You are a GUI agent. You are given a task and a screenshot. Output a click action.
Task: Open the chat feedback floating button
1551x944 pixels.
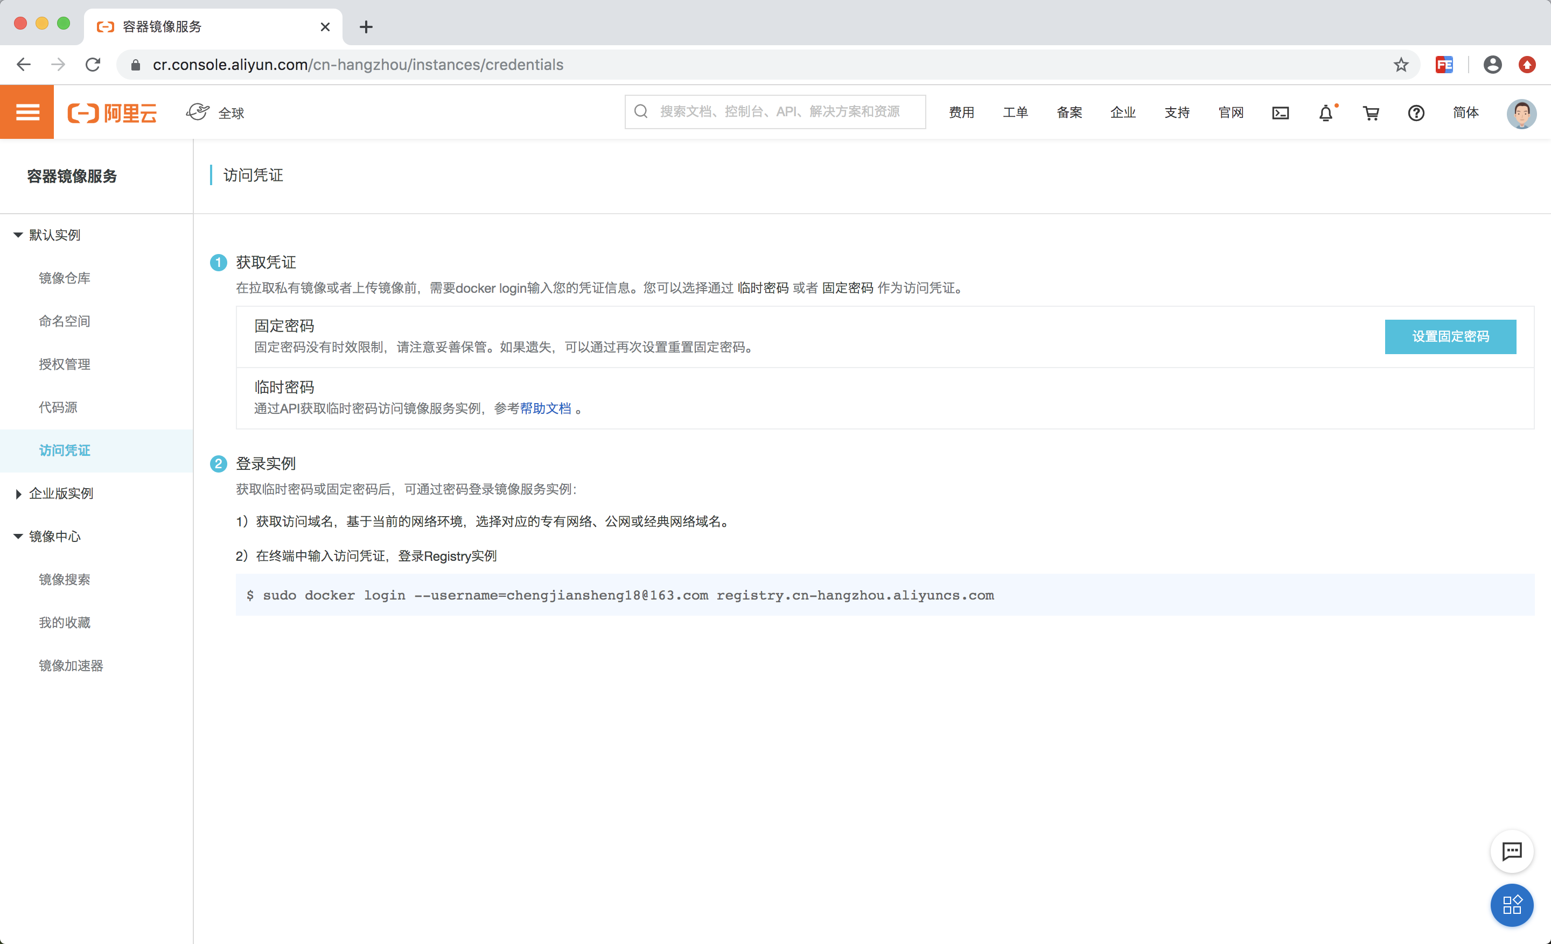click(x=1511, y=851)
